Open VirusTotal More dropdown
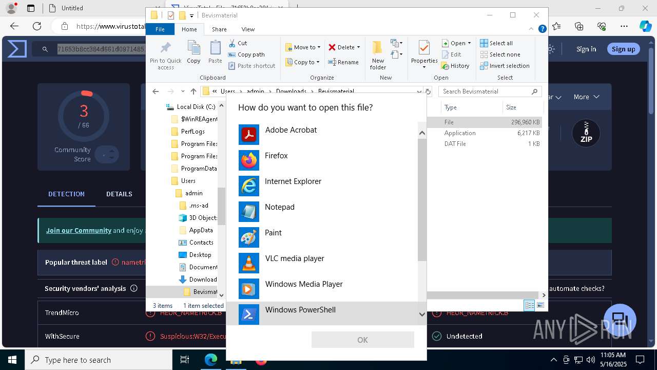 click(x=586, y=97)
